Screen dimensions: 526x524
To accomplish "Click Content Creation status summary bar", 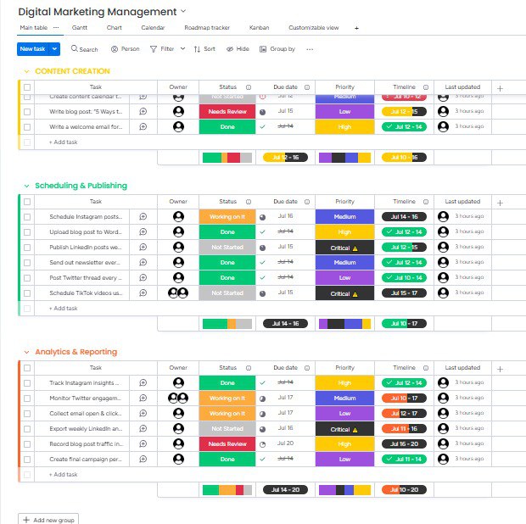I will [227, 158].
